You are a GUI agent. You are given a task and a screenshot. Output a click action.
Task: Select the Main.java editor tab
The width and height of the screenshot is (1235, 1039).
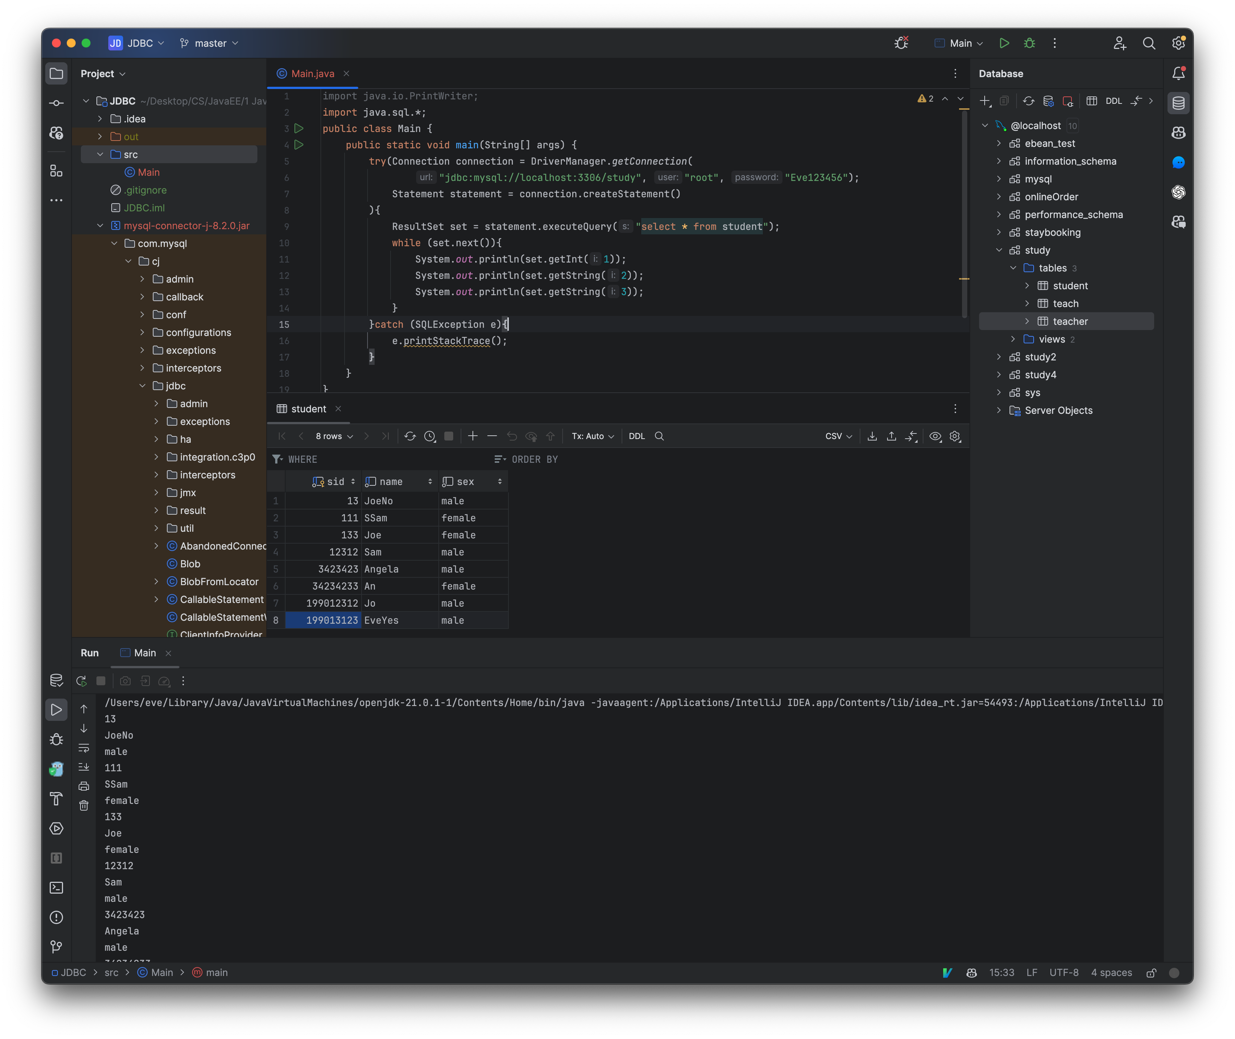point(309,73)
